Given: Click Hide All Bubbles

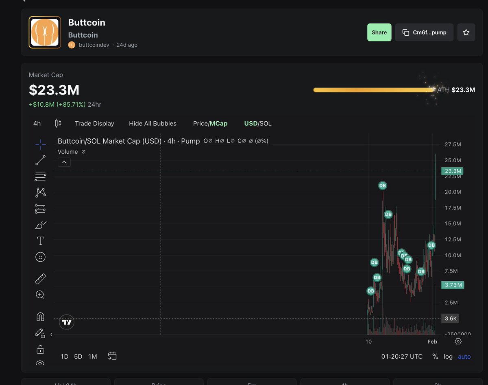Looking at the screenshot, I should pos(152,123).
